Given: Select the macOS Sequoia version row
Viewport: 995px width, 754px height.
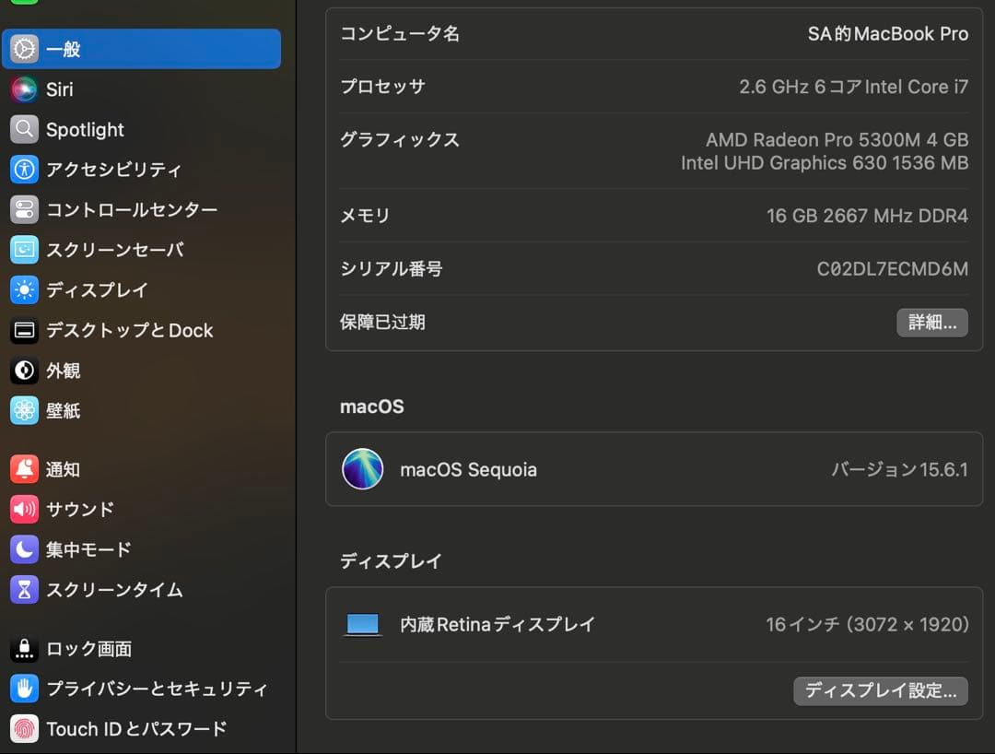Looking at the screenshot, I should tap(654, 469).
